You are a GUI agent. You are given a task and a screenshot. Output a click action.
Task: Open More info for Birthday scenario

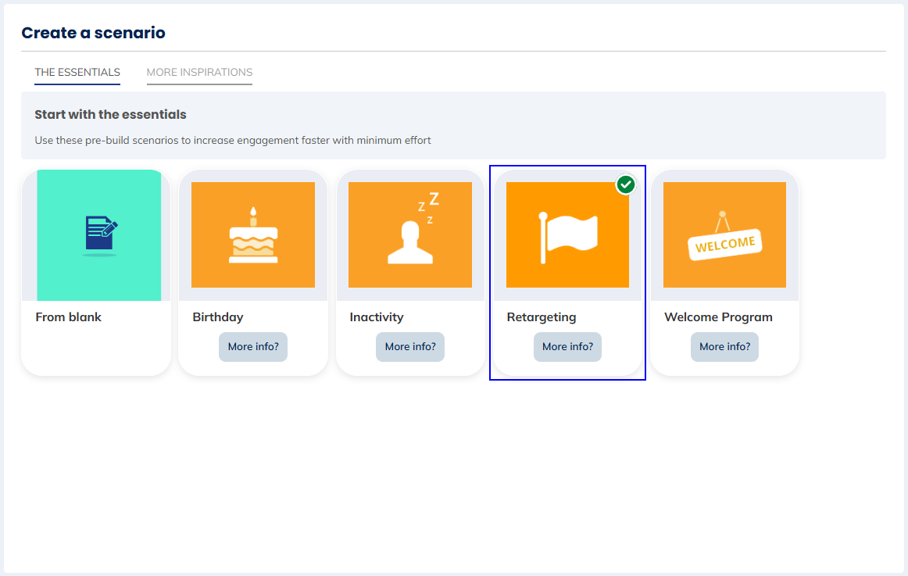tap(253, 347)
